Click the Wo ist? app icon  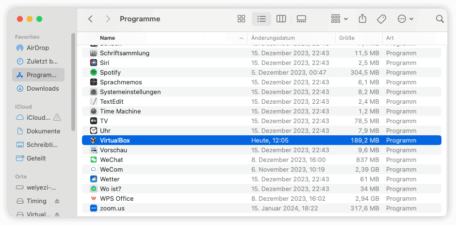click(93, 189)
